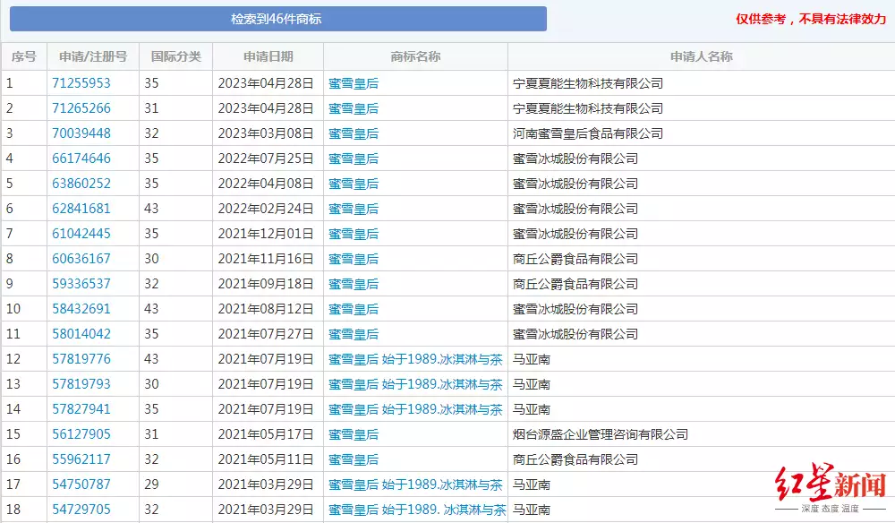This screenshot has height=523, width=895.
Task: Click the 商标名称 column header
Action: click(415, 56)
